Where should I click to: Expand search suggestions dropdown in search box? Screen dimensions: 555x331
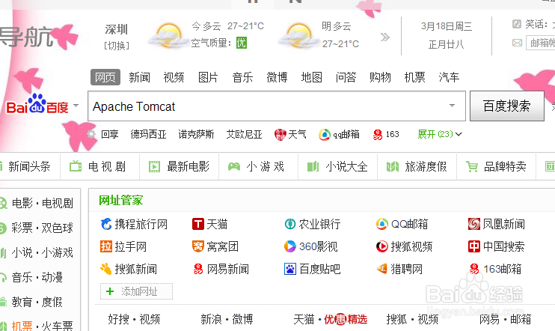[x=452, y=106]
